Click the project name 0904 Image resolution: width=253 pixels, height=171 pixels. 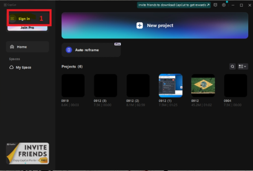click(x=227, y=101)
